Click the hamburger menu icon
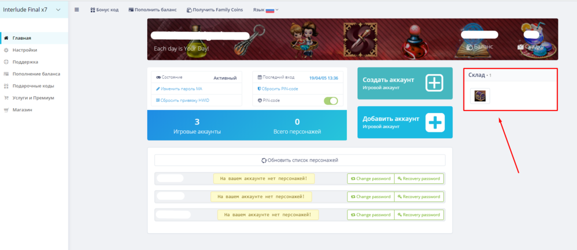This screenshot has height=250, width=577. [x=77, y=10]
